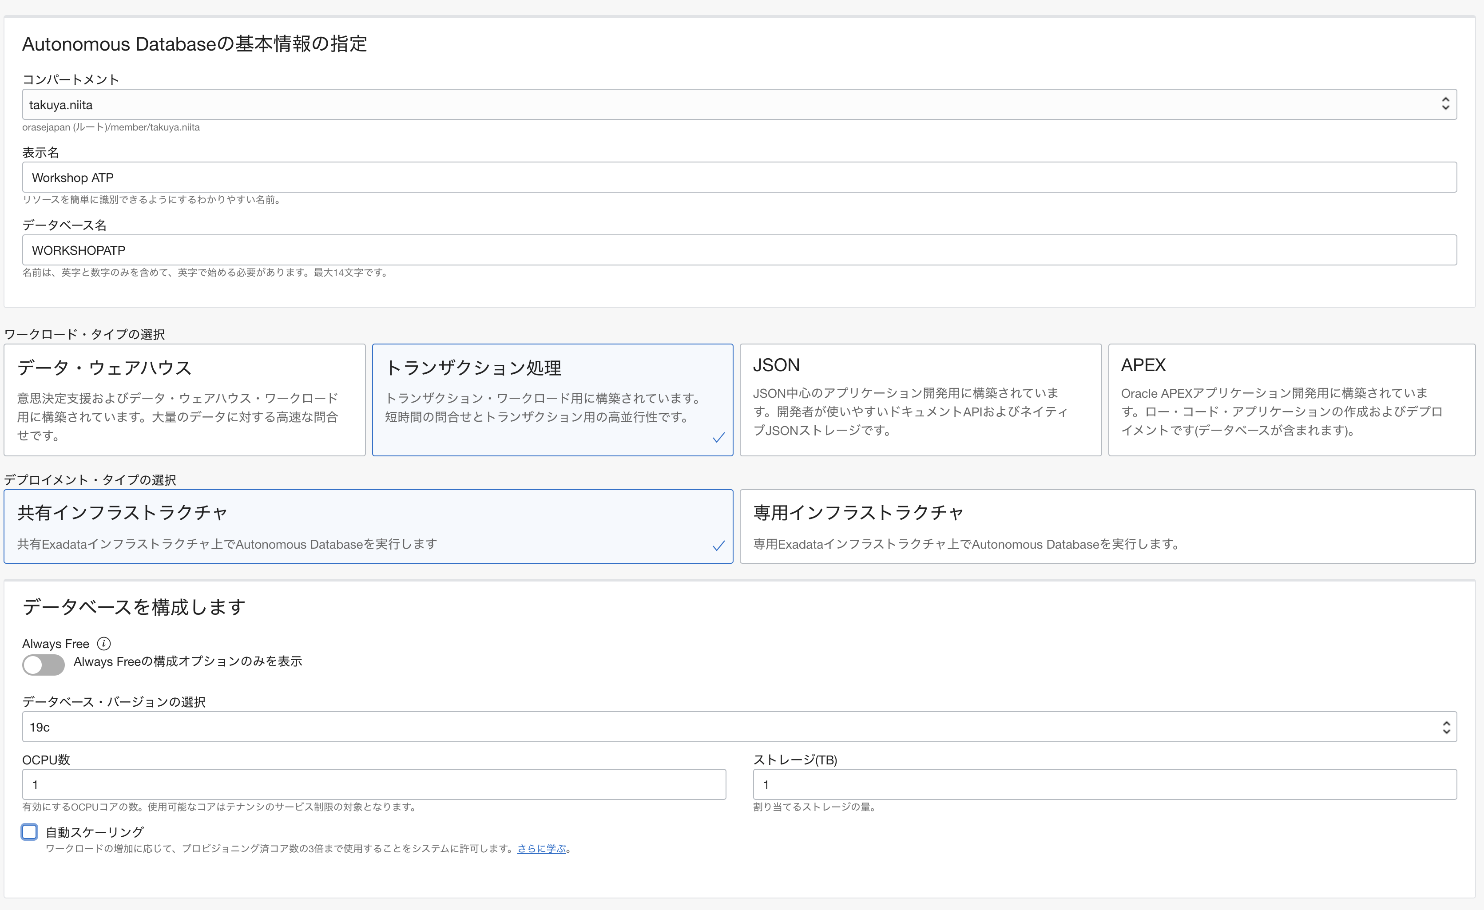The width and height of the screenshot is (1484, 910).
Task: Click the OCPU数 input field
Action: [373, 784]
